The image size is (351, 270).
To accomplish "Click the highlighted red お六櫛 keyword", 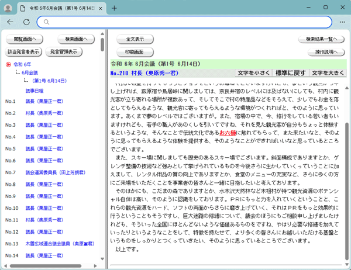I will [x=228, y=133].
